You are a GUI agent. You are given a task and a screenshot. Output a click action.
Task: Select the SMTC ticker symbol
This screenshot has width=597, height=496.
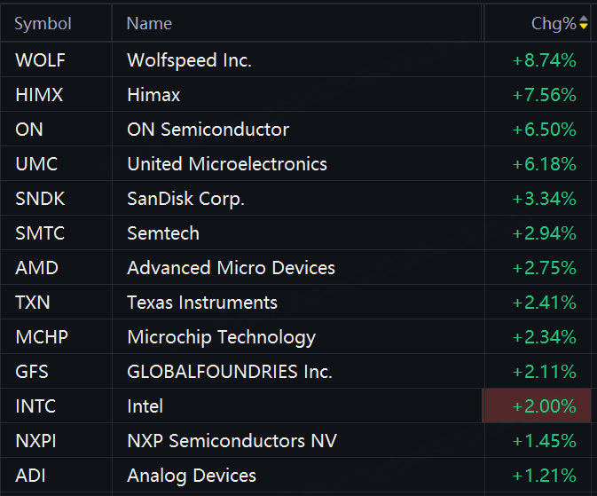click(38, 233)
